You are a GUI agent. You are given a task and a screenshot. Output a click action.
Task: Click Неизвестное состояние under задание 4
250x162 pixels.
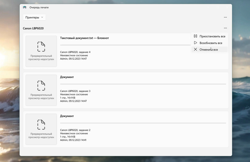point(74,55)
